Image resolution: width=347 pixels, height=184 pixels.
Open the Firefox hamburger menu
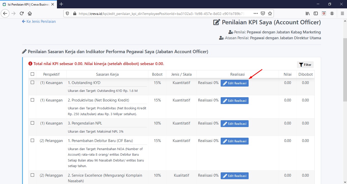pyautogui.click(x=342, y=13)
